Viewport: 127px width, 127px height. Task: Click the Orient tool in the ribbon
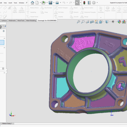[113, 9]
